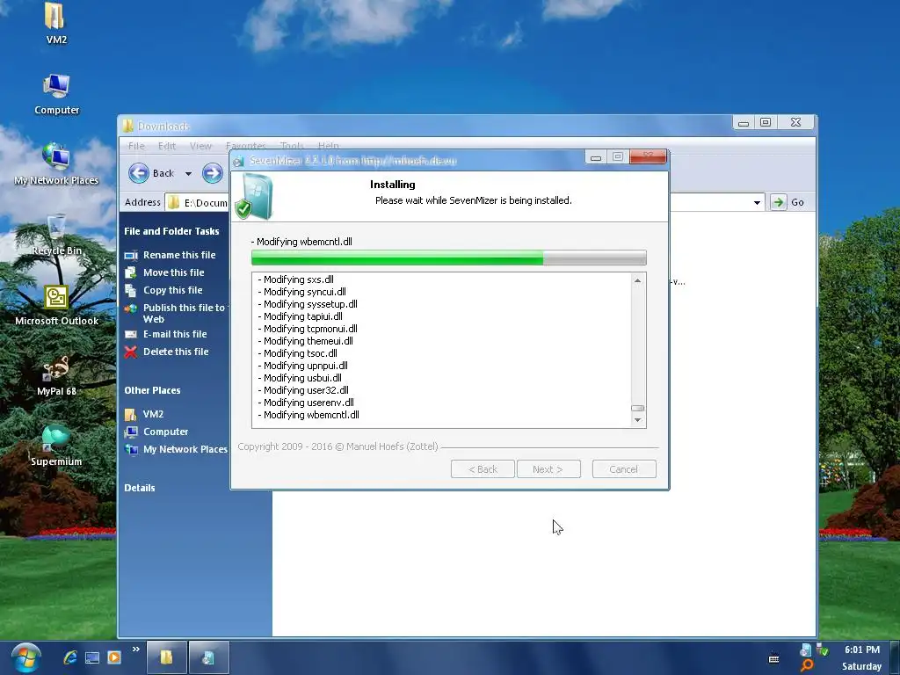Screen dimensions: 900x675
Task: Open the Help menu in Downloads window
Action: coord(329,146)
